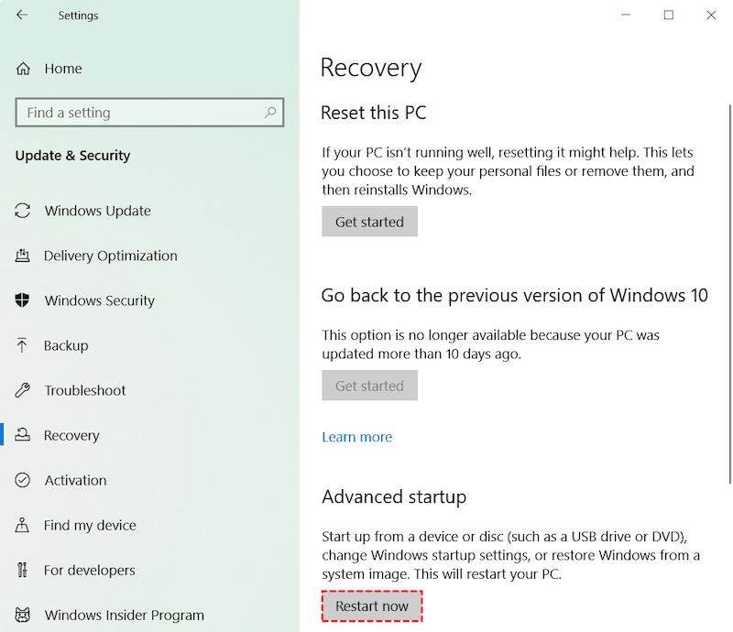
Task: Minimize the Settings window
Action: coord(626,15)
